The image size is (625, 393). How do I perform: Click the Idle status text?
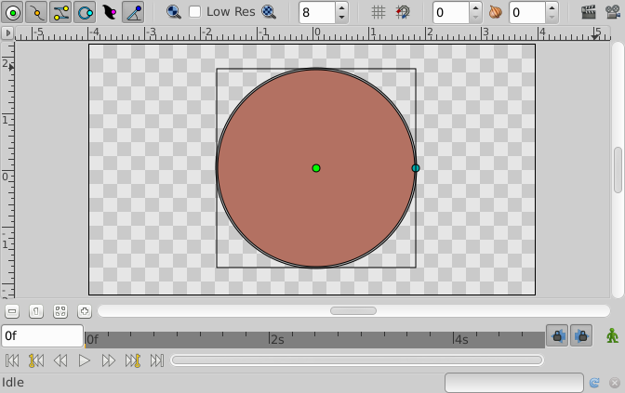[x=13, y=382]
